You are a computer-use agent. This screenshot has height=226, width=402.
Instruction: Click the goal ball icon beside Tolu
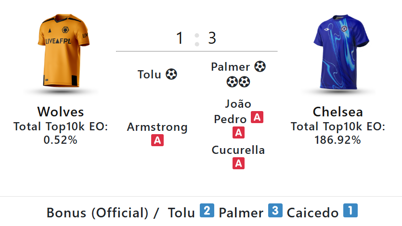(171, 75)
